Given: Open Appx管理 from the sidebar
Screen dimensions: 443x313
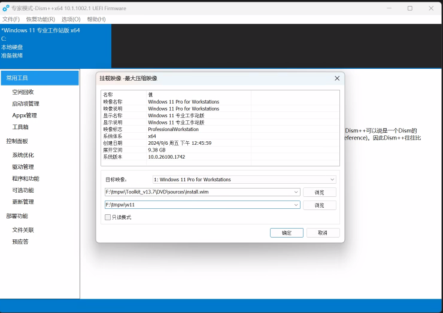Looking at the screenshot, I should [x=25, y=116].
